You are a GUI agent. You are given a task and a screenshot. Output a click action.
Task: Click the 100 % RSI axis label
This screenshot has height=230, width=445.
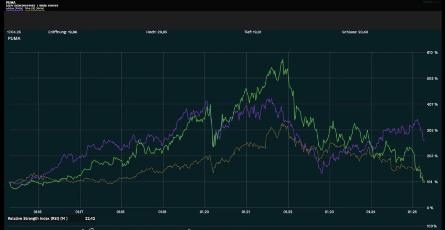point(432,226)
